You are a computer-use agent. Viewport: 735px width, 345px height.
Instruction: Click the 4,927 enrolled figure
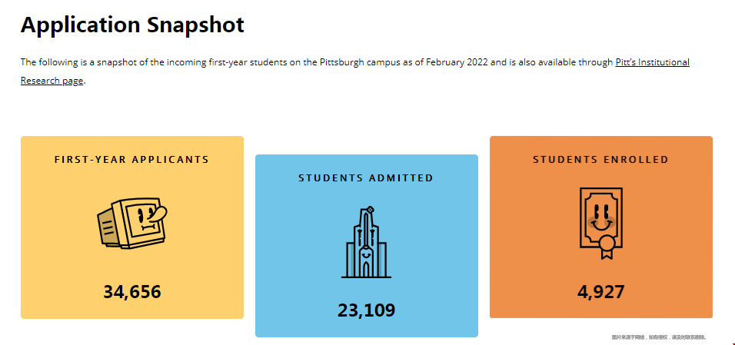[600, 292]
